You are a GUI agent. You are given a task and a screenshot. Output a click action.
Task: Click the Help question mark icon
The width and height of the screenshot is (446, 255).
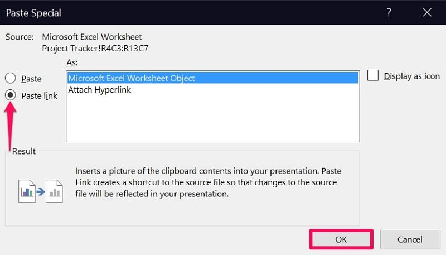click(x=388, y=12)
